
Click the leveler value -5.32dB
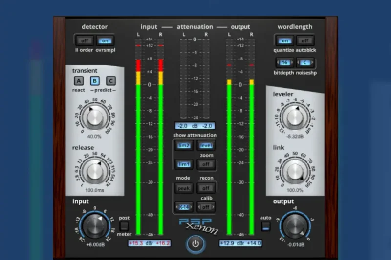click(295, 137)
